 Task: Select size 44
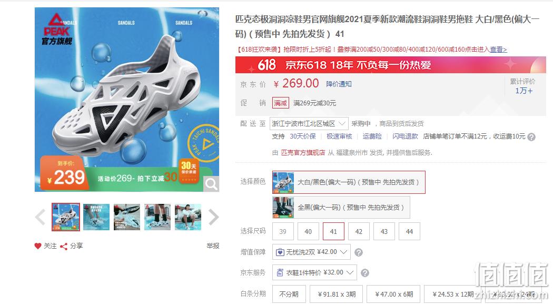pos(409,231)
